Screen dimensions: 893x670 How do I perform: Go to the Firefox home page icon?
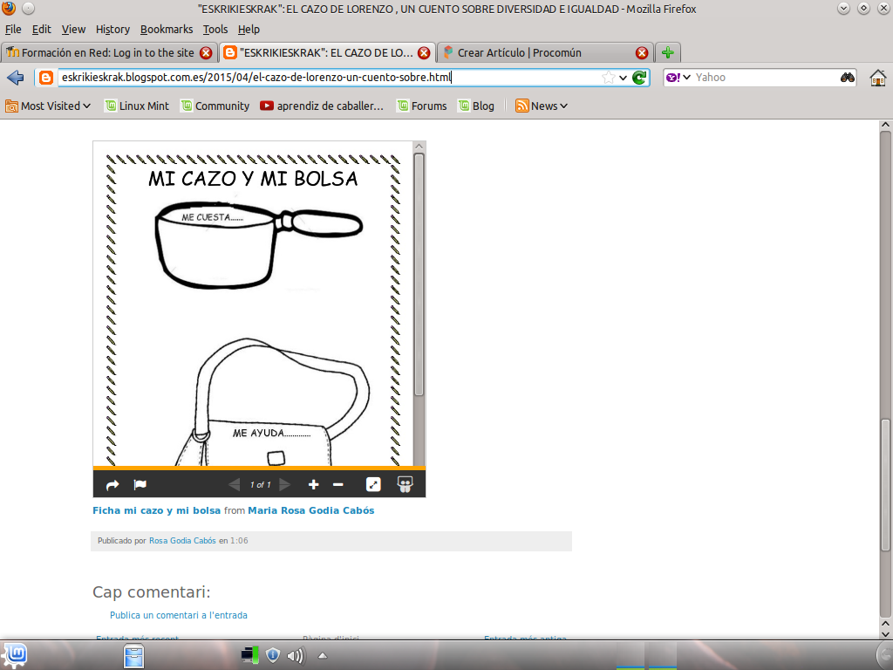pyautogui.click(x=878, y=78)
